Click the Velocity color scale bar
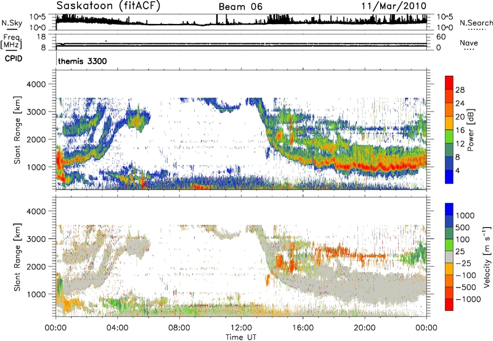493x341 pixels. (449, 257)
